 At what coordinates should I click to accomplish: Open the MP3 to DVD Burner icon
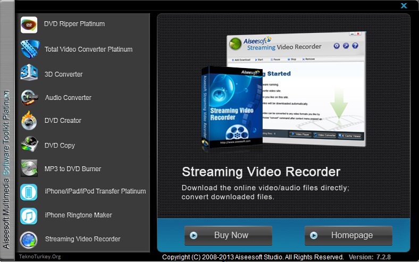pyautogui.click(x=29, y=169)
